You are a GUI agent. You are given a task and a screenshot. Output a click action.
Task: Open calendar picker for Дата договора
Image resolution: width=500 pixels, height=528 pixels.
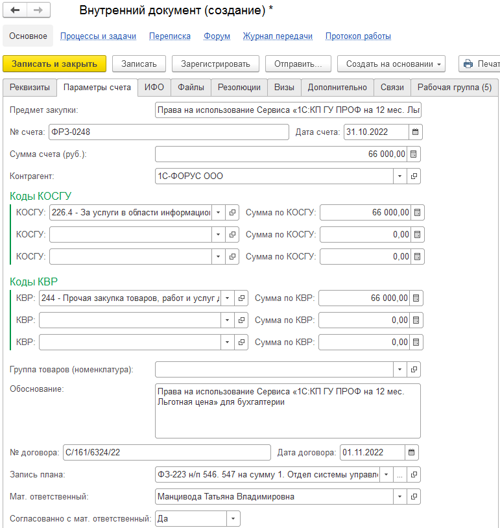(411, 452)
